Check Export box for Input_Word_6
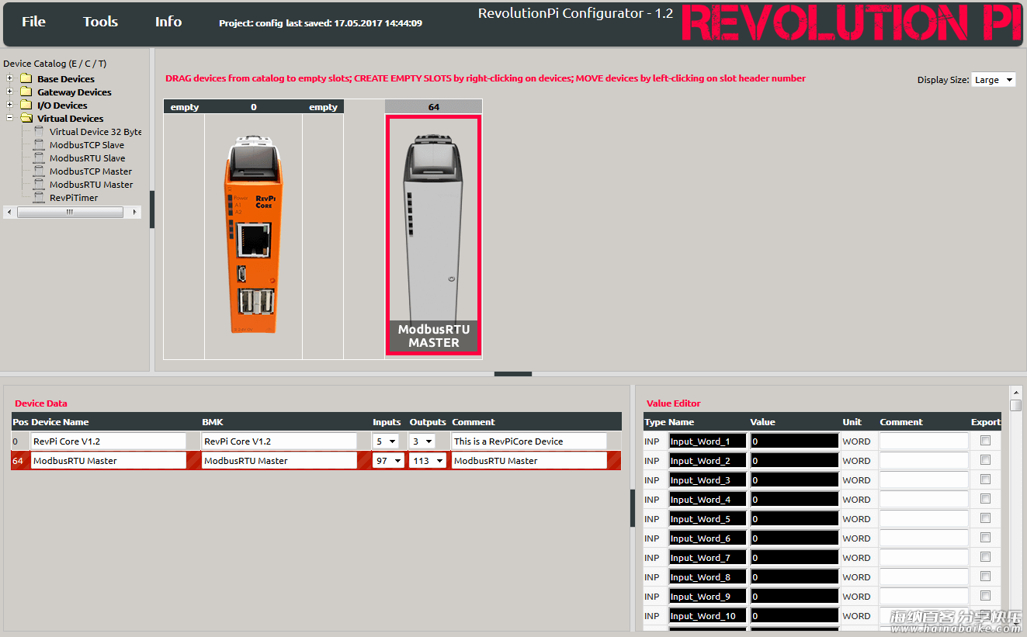The width and height of the screenshot is (1027, 637). [985, 537]
